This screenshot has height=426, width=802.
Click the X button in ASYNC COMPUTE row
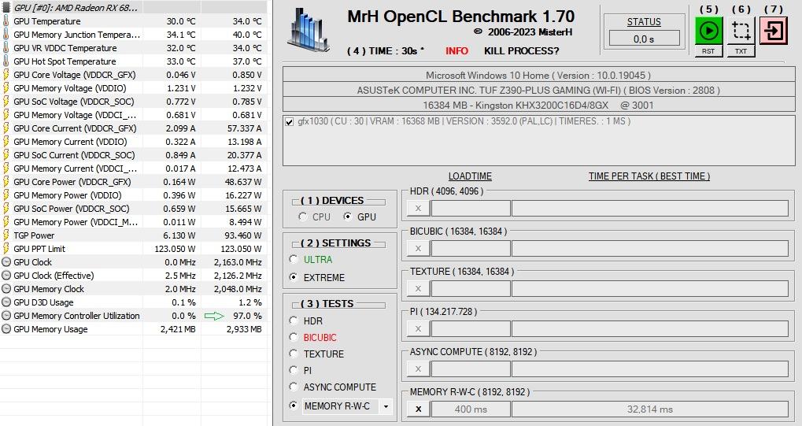tap(418, 369)
